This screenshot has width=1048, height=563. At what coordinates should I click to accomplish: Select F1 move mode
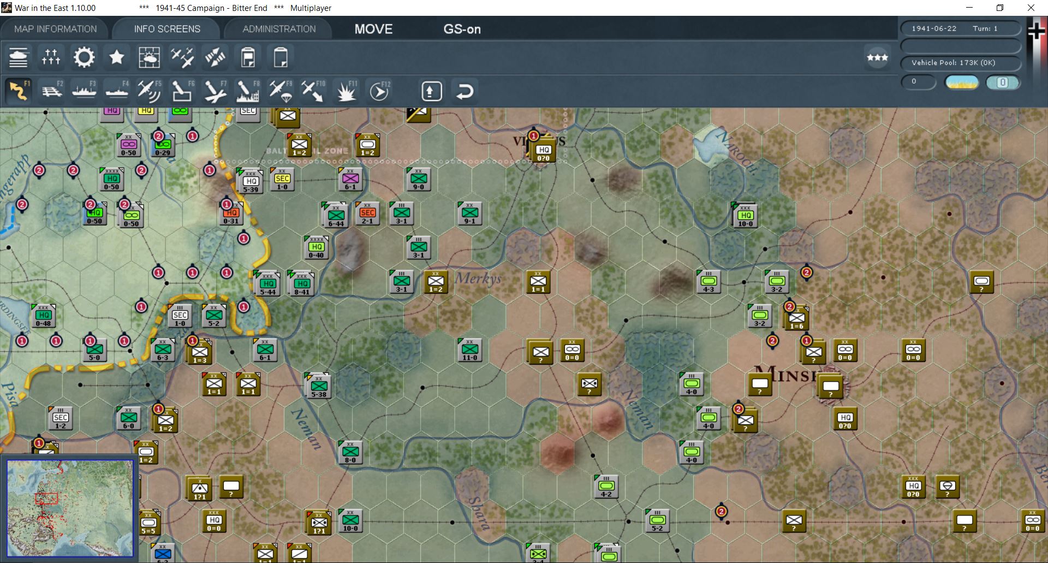pyautogui.click(x=19, y=91)
